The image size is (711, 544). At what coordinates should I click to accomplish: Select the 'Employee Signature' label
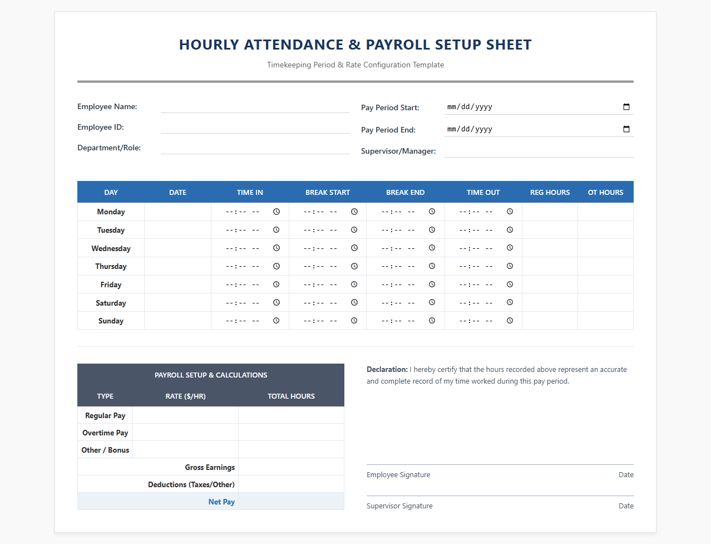click(x=398, y=475)
